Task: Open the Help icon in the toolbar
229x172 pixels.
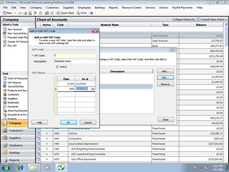Action: coord(91,13)
